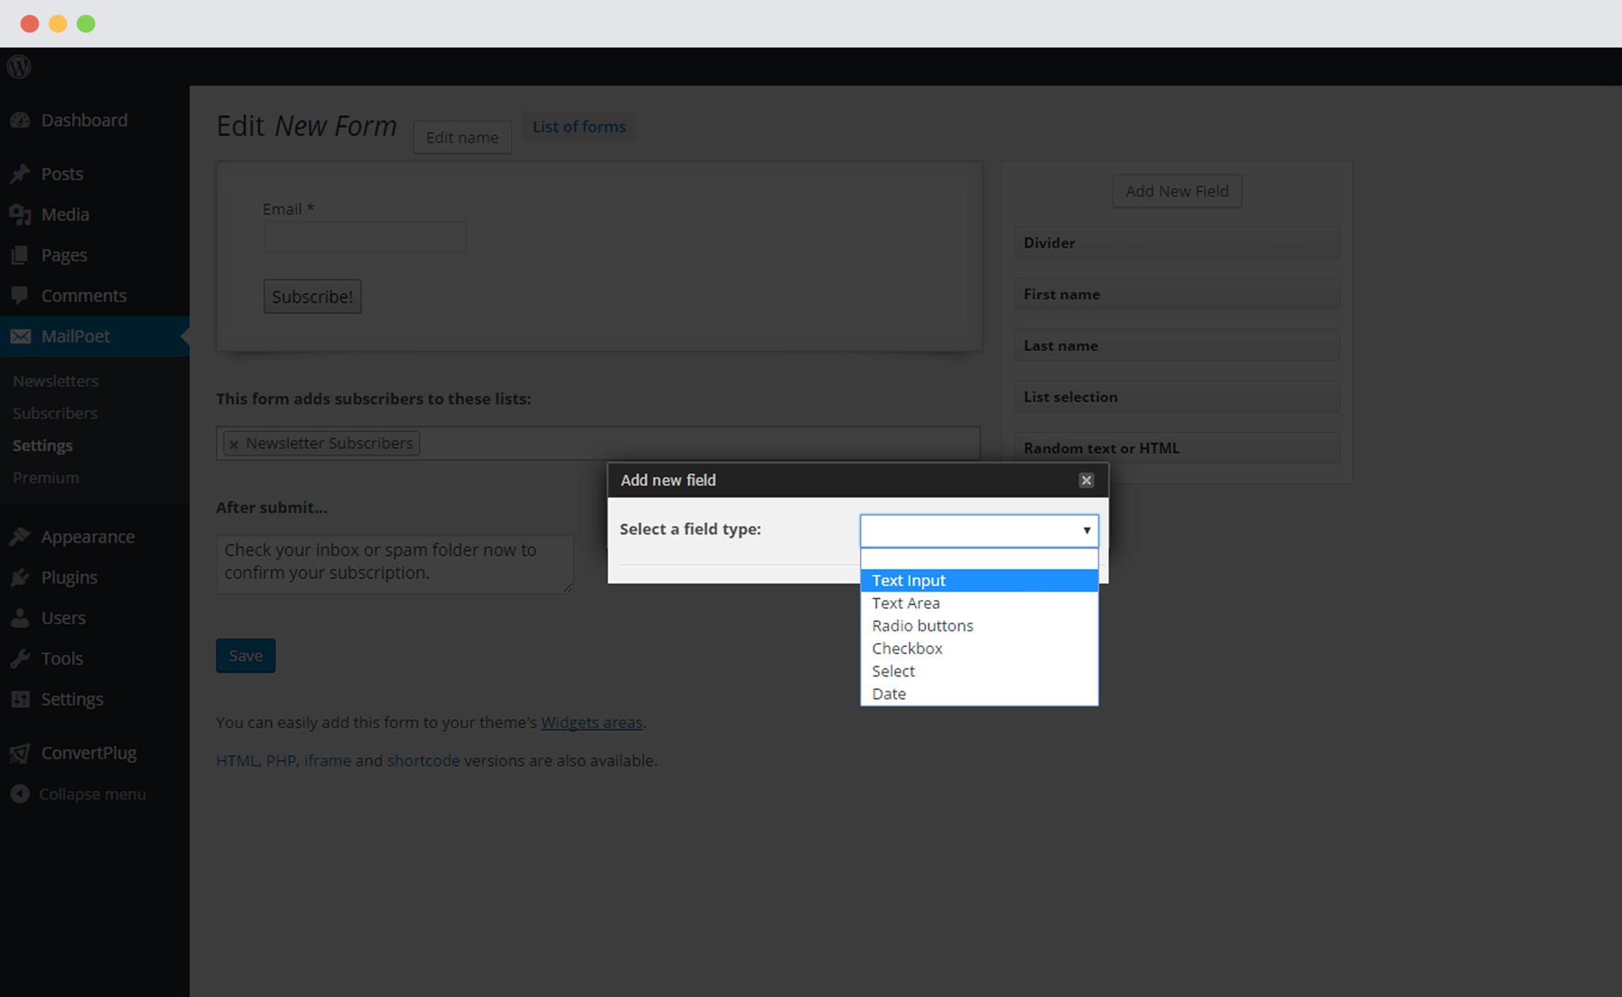The width and height of the screenshot is (1622, 997).
Task: Click the Dashboard sidebar icon
Action: point(20,120)
